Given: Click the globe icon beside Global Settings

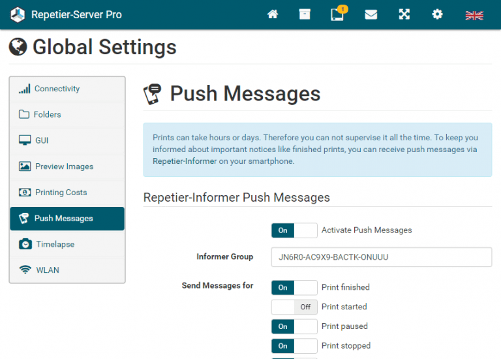Looking at the screenshot, I should click(x=18, y=47).
